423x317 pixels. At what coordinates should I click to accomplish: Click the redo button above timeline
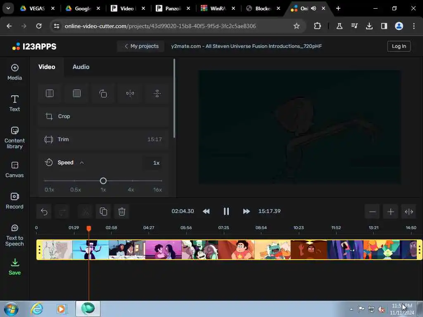tap(62, 212)
